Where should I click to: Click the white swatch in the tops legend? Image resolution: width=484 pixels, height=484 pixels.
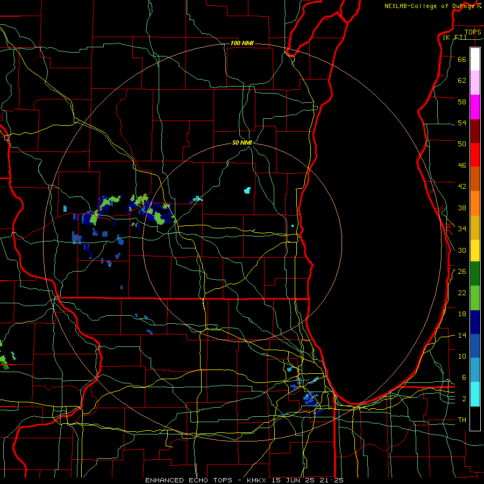point(475,59)
